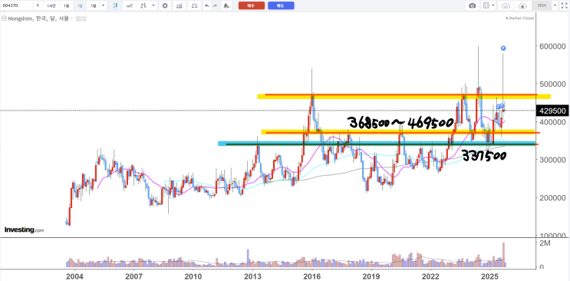
Task: Click the 2024 layout name button
Action: 542,5
